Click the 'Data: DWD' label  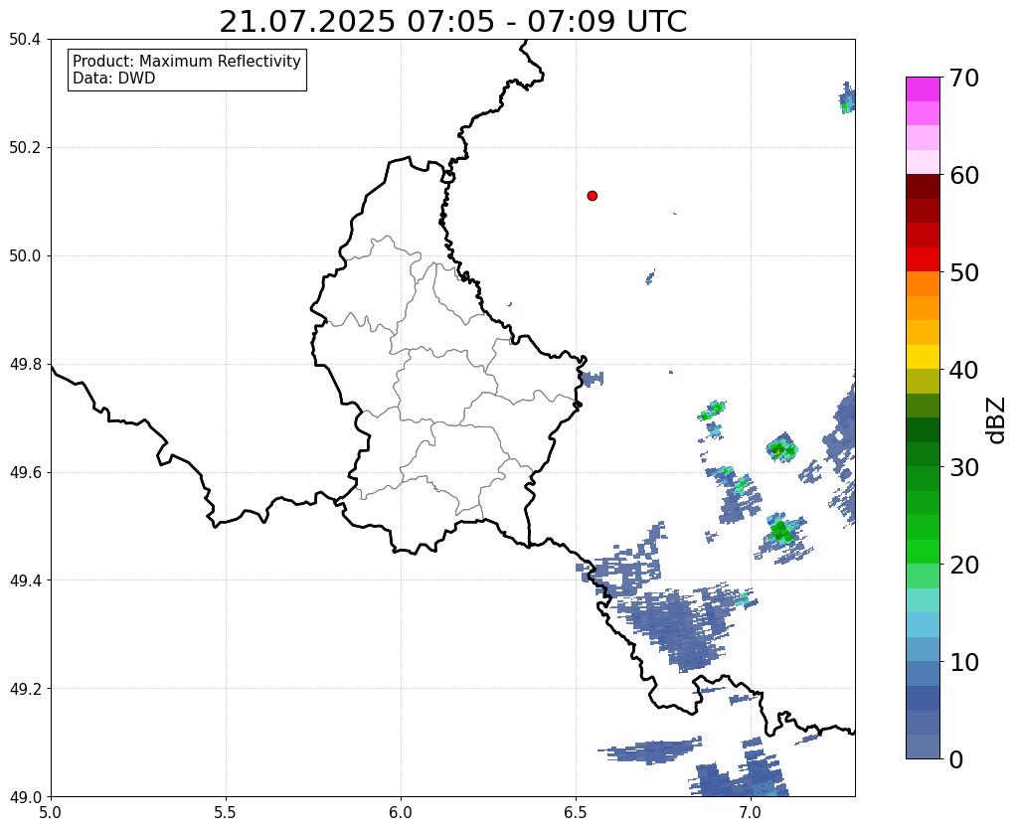coord(114,79)
